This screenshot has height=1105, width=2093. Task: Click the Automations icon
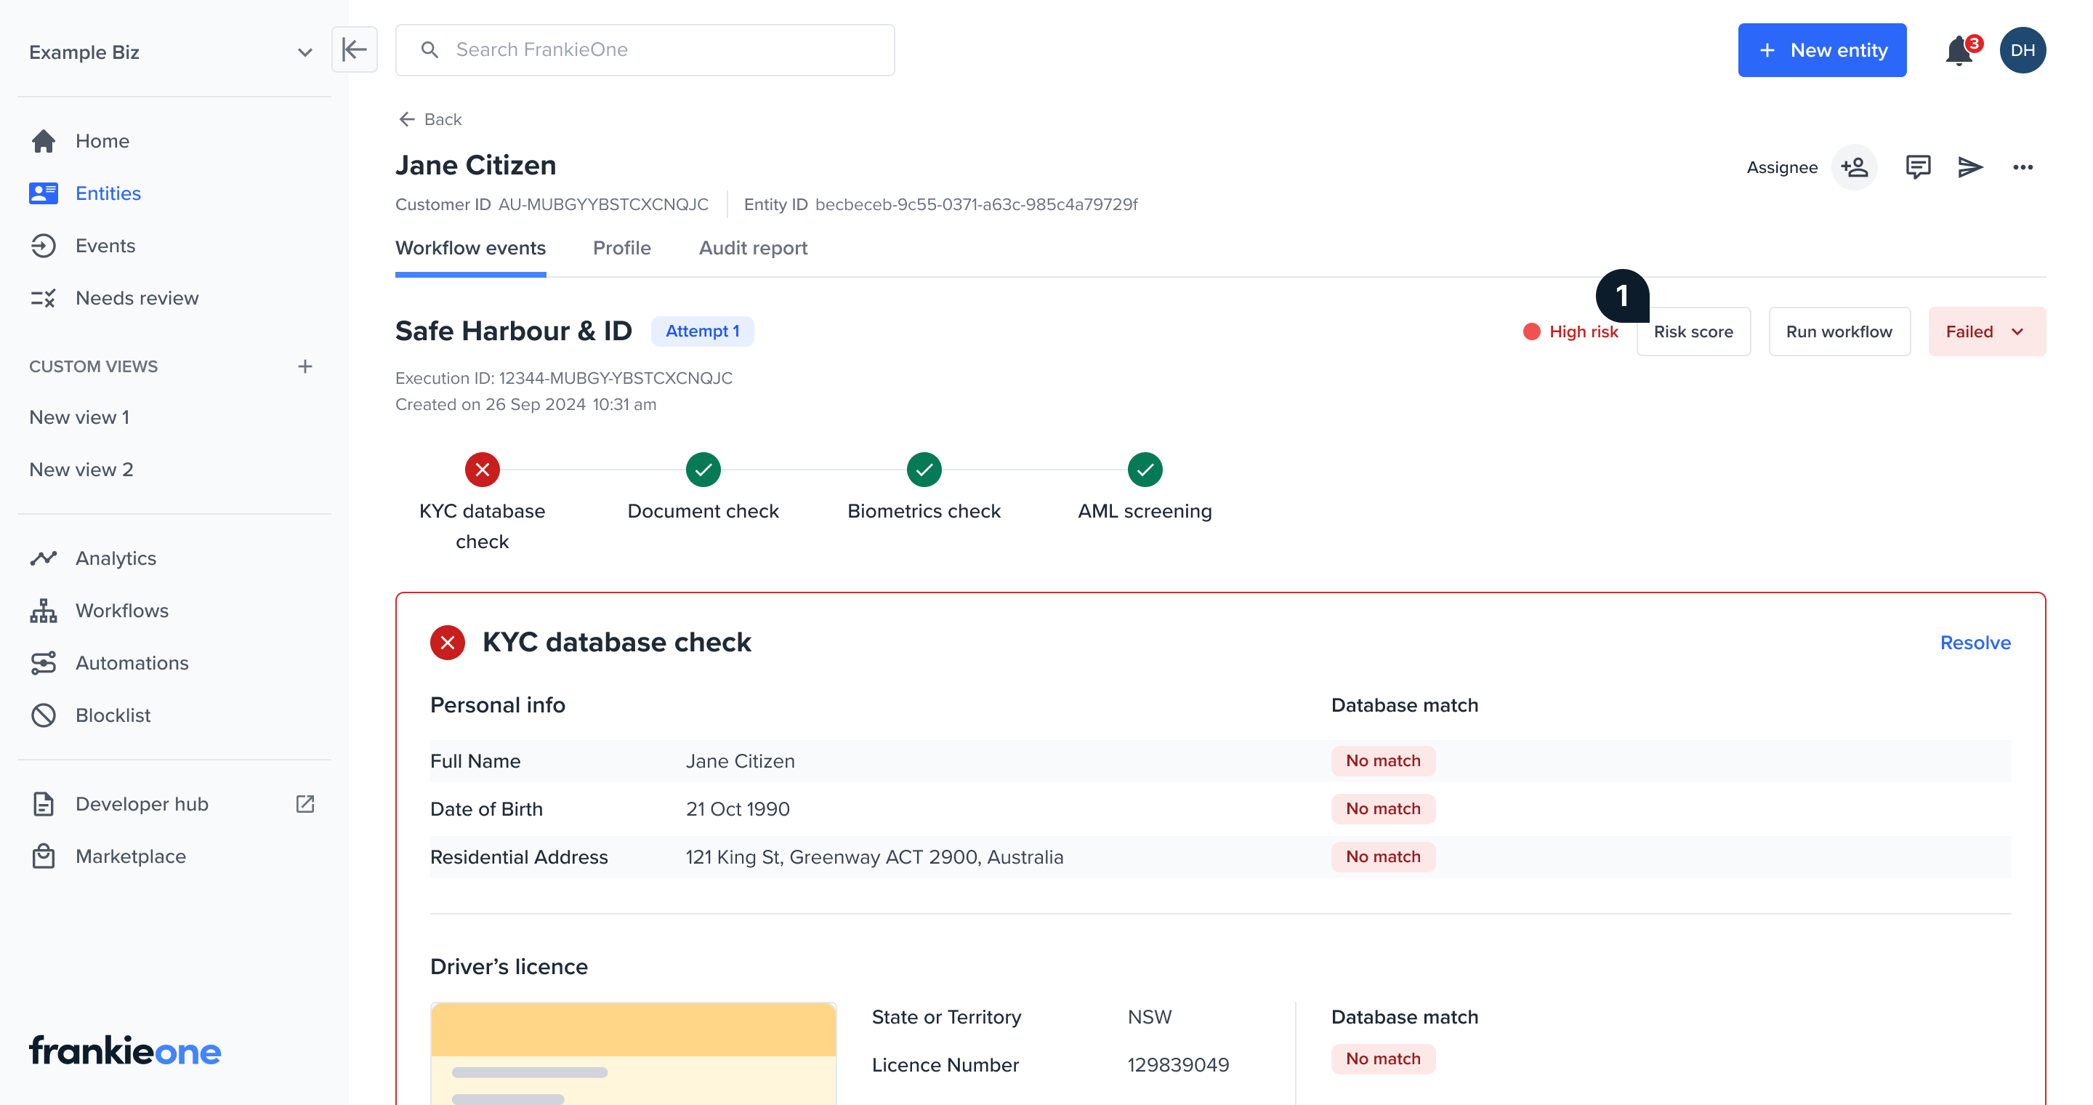43,663
